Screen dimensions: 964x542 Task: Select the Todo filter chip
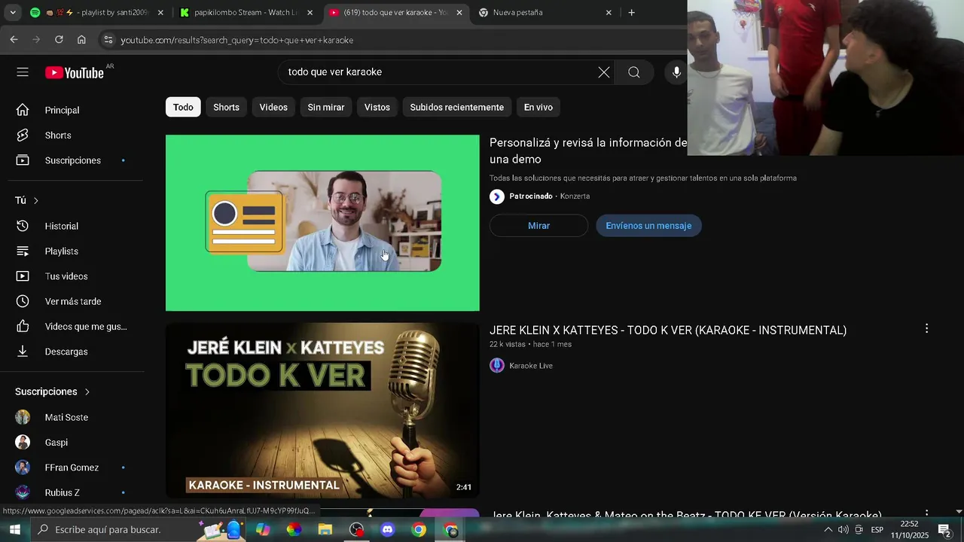pyautogui.click(x=183, y=107)
